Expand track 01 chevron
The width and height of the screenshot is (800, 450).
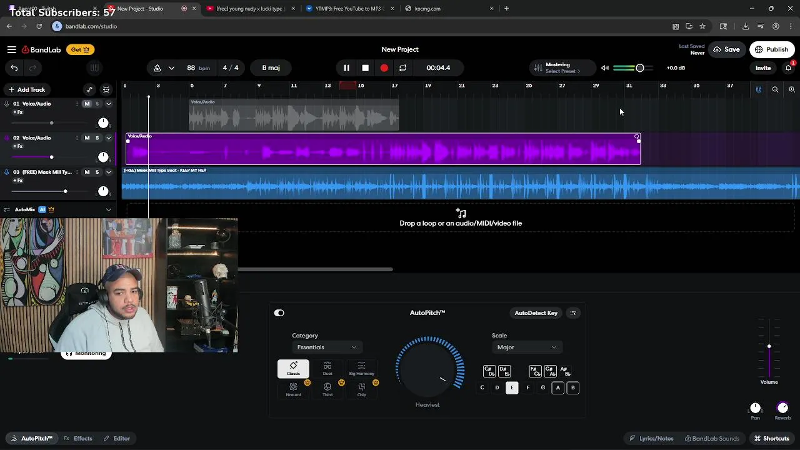coord(108,104)
